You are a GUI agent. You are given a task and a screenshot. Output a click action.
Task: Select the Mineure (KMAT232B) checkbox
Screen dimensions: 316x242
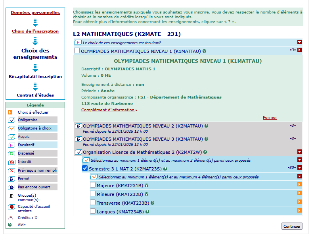point(93,194)
